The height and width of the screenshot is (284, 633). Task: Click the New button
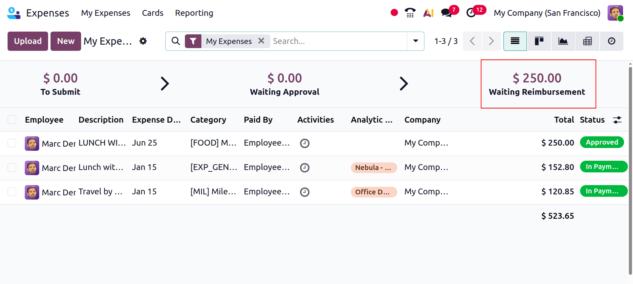[66, 41]
